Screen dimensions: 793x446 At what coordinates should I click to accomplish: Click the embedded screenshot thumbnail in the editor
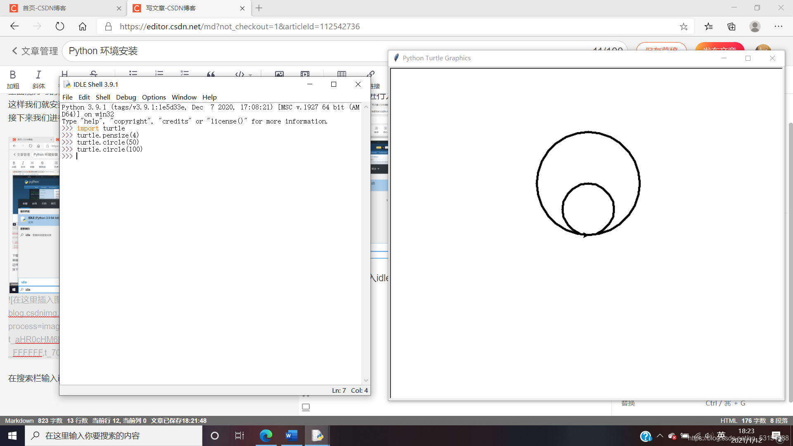(34, 215)
